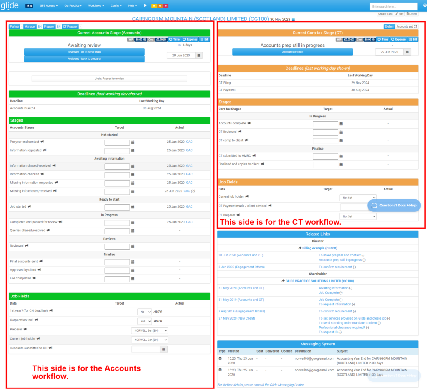Screen dimensions: 427x391
Task: Click the search term field
Action: pyautogui.click(x=394, y=6)
